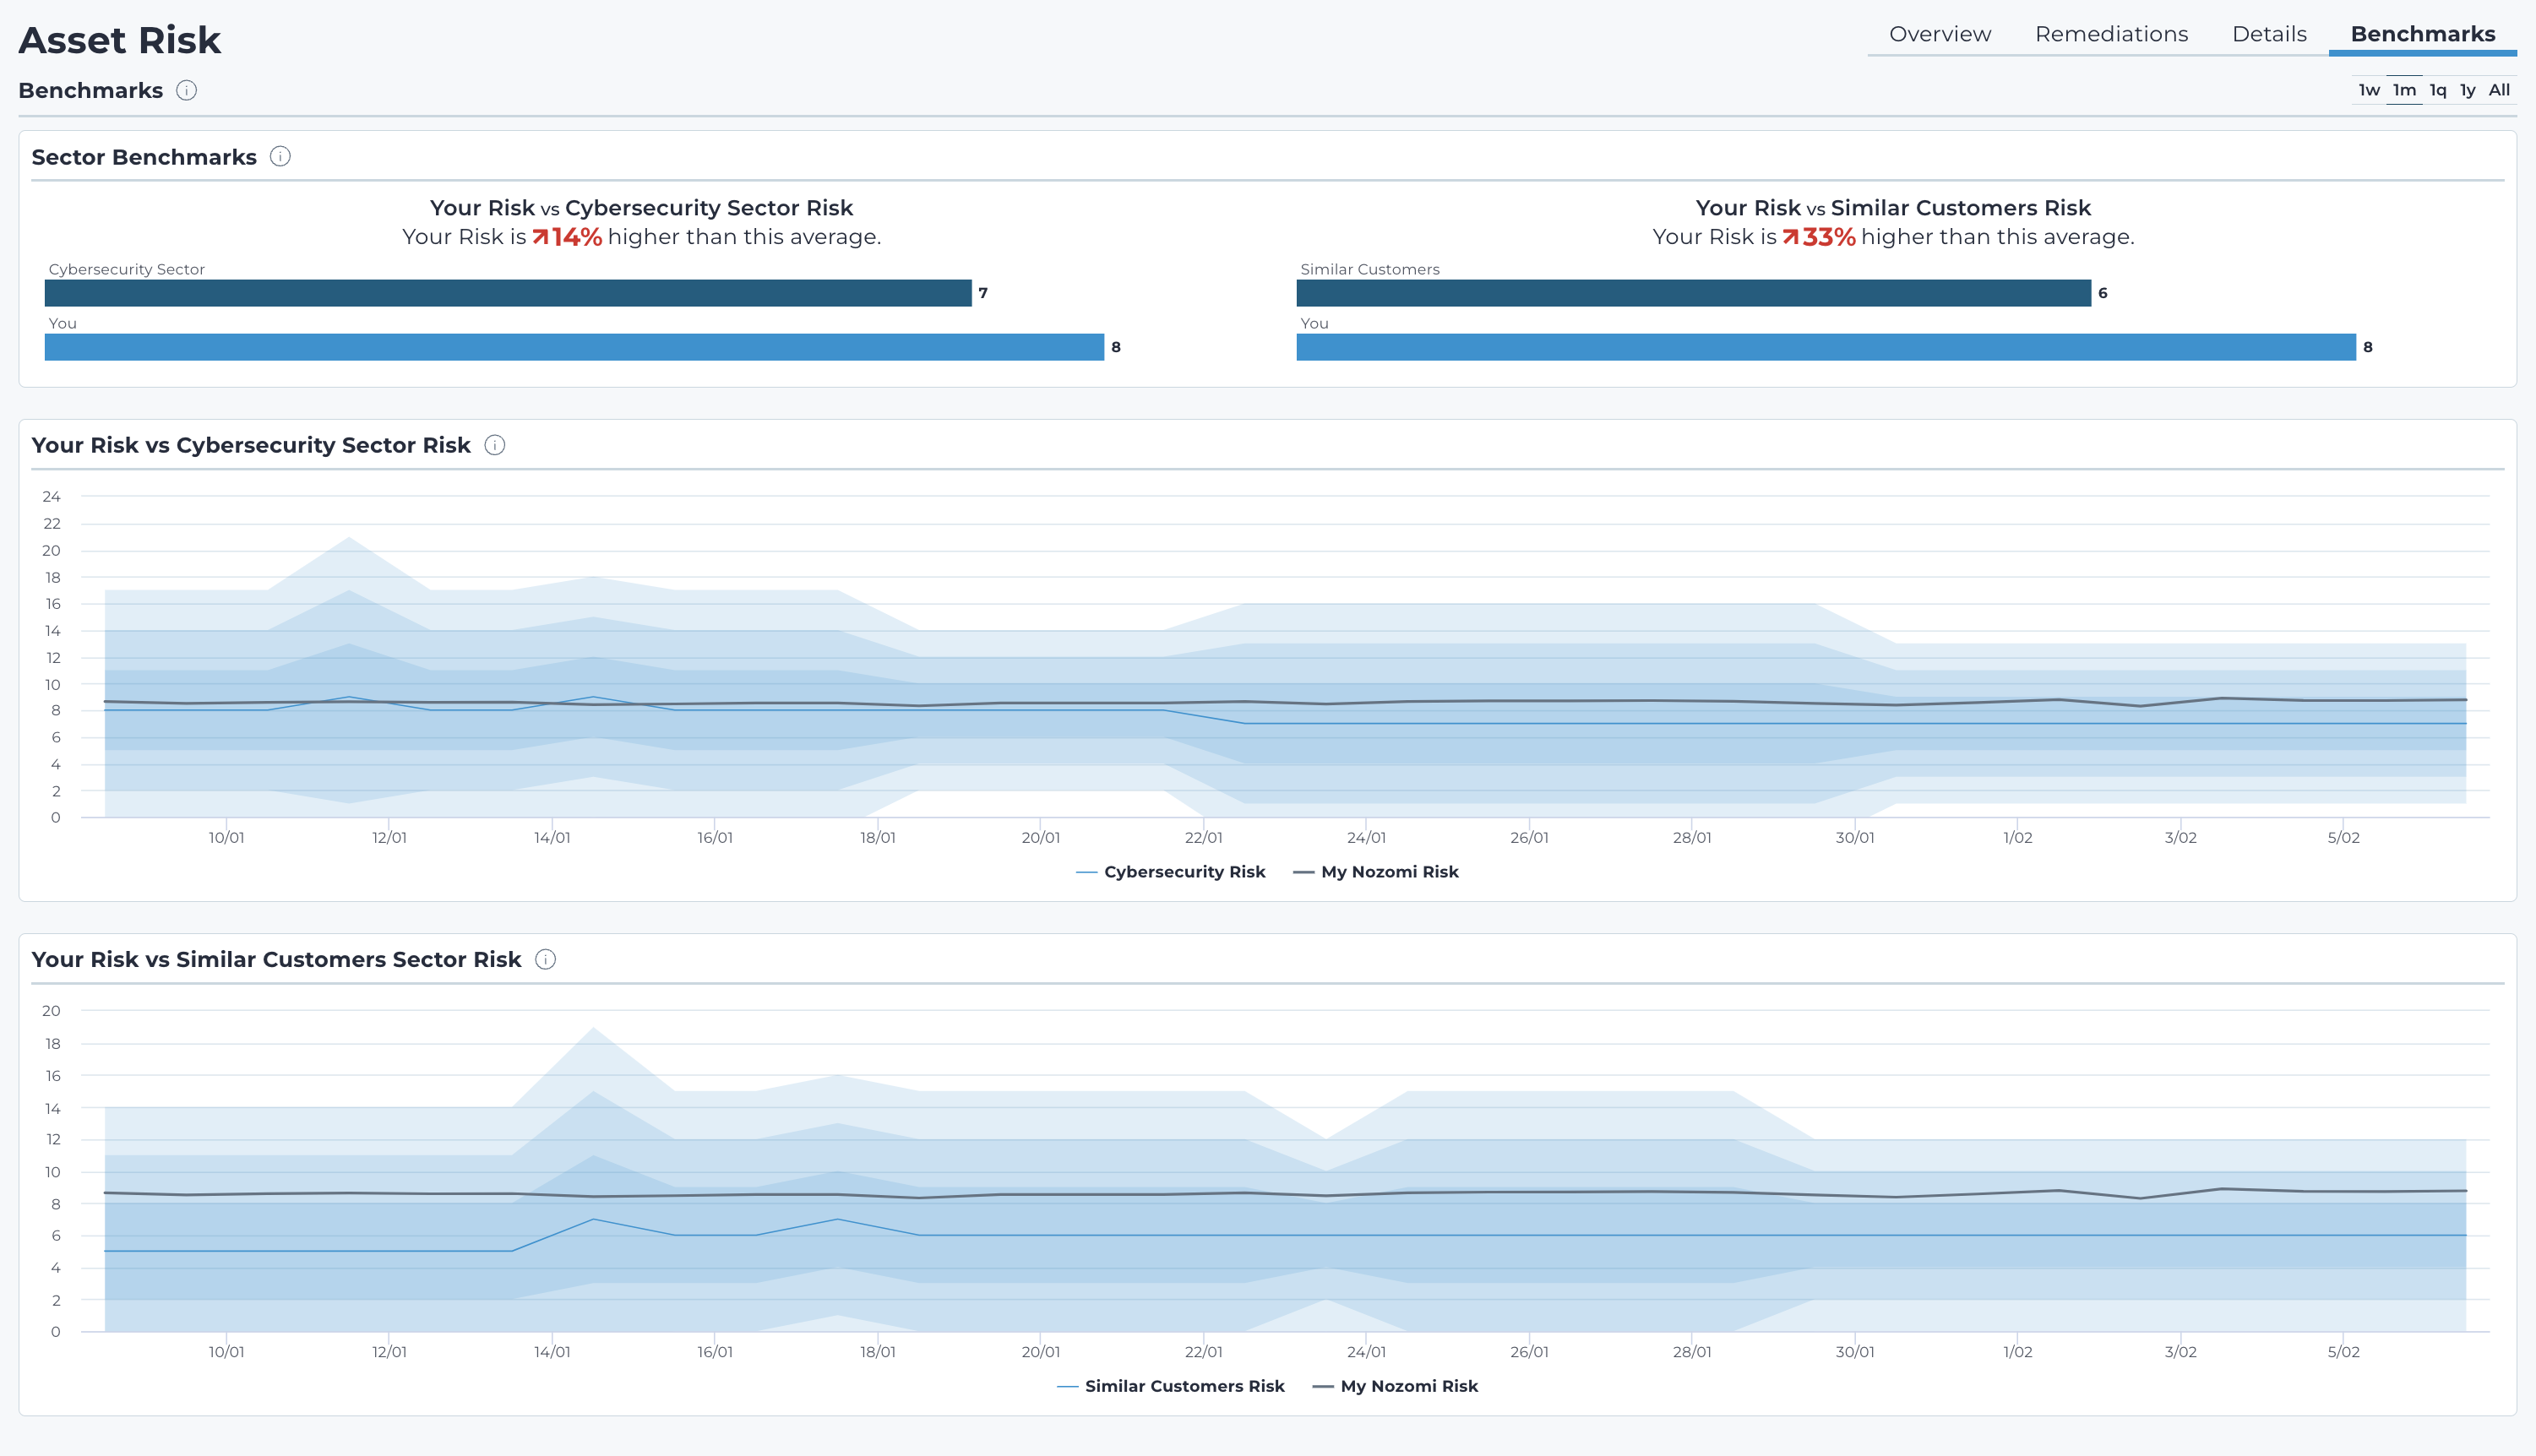Set time range to 1w

[2368, 90]
